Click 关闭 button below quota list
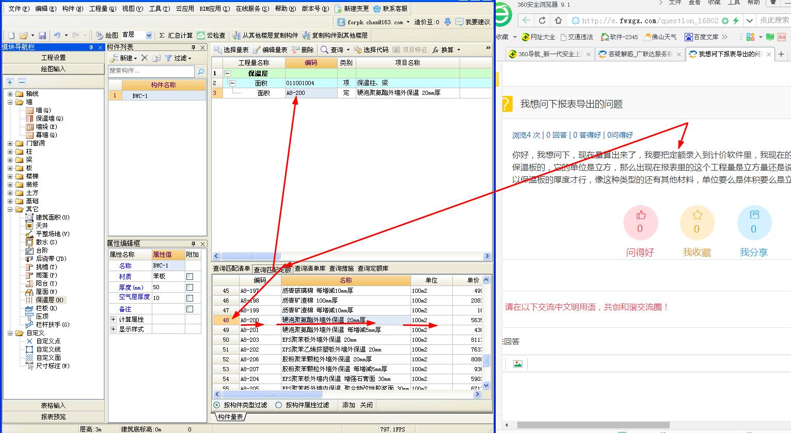Viewport: 791px width, 433px height. pos(366,405)
